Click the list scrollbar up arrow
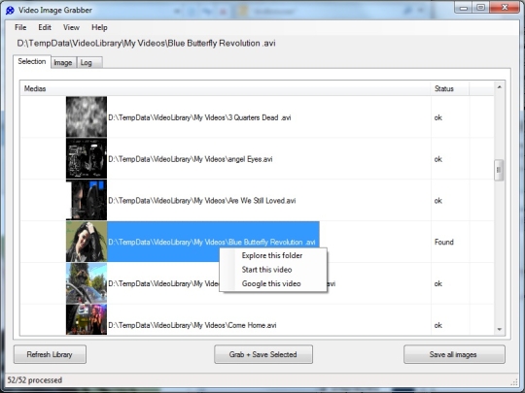Image resolution: width=525 pixels, height=393 pixels. 499,87
